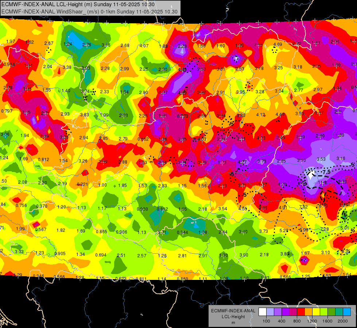The width and height of the screenshot is (357, 328).
Task: Select the magenta legend swatch
Action: [293, 312]
